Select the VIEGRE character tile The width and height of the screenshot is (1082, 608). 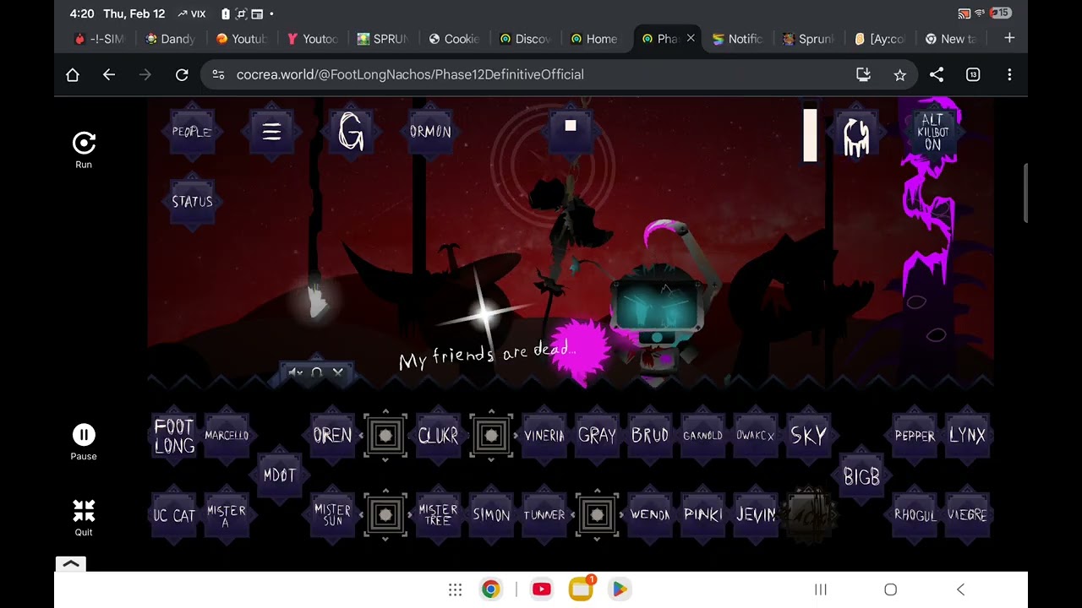click(x=967, y=515)
